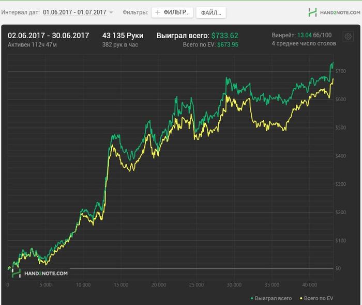Click the $100 y-axis label

pyautogui.click(x=341, y=240)
